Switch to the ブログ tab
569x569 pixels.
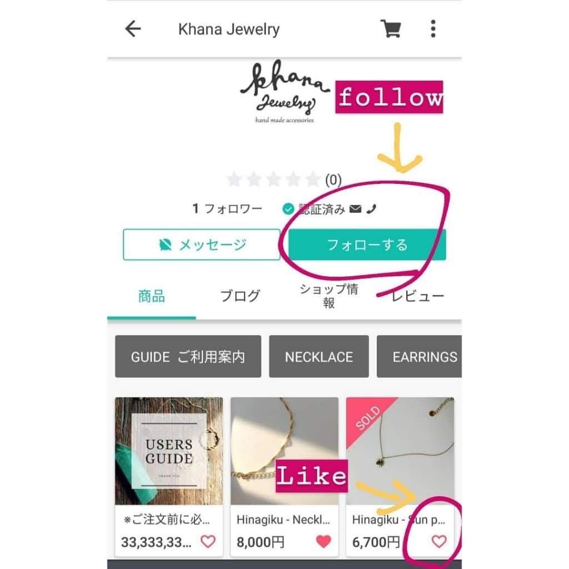tap(240, 296)
